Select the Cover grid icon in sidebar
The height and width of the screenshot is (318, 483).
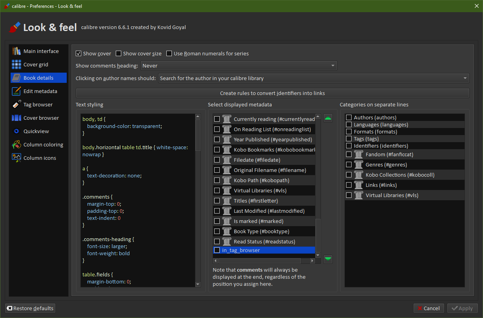click(16, 64)
